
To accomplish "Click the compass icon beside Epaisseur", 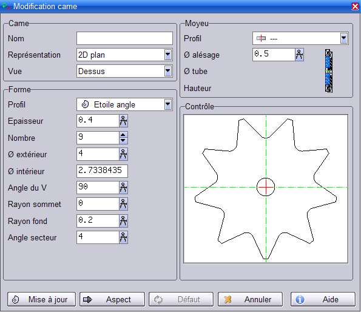I will [x=123, y=121].
